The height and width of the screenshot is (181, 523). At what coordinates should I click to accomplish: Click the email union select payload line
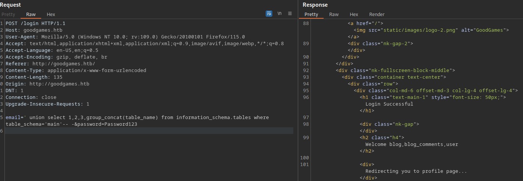137,117
